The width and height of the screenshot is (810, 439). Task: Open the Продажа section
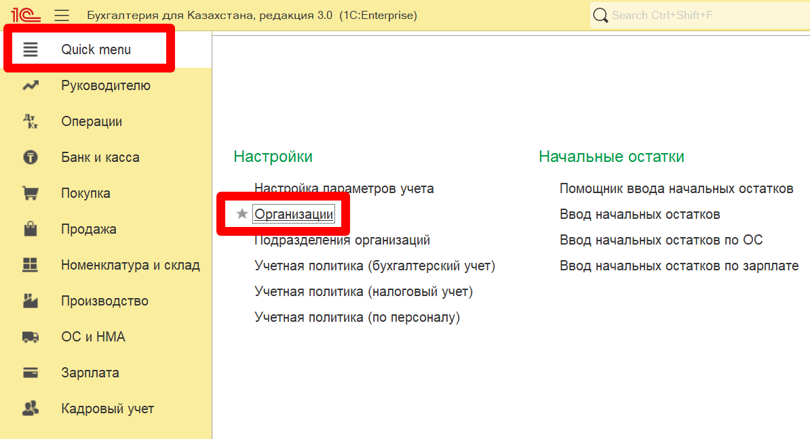89,228
